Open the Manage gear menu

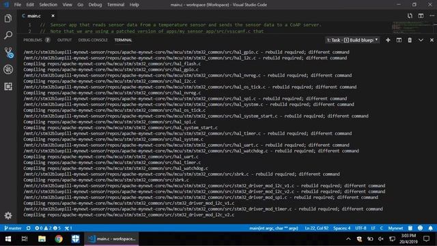(x=8, y=215)
